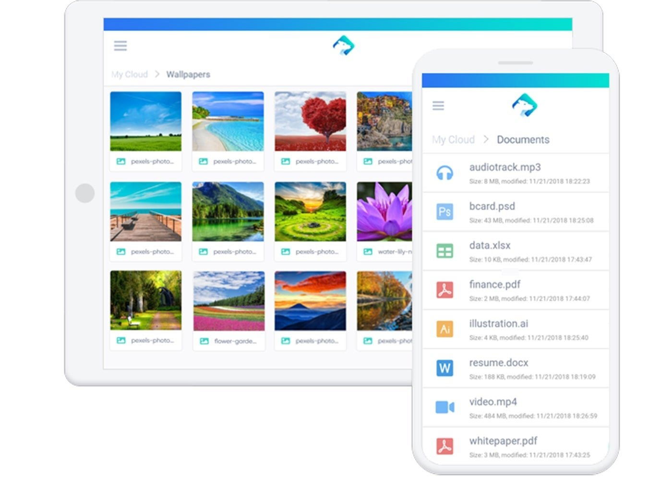The width and height of the screenshot is (672, 480).
Task: Click the spreadsheet icon for data.xlsx
Action: (x=444, y=251)
